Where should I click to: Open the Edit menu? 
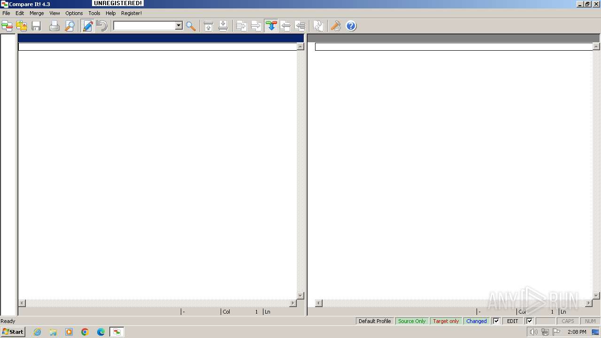20,13
